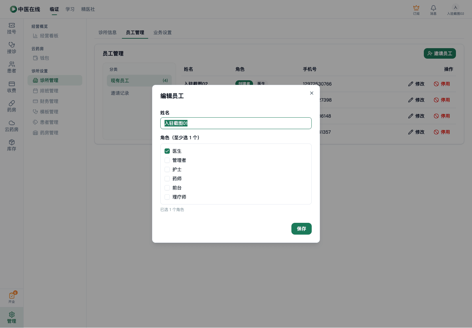
Task: Check the 前台 role checkbox
Action: click(167, 188)
